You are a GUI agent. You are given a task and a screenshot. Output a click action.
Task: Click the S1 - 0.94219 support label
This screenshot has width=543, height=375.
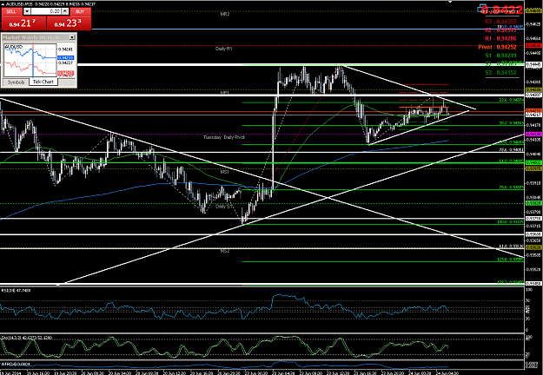500,56
